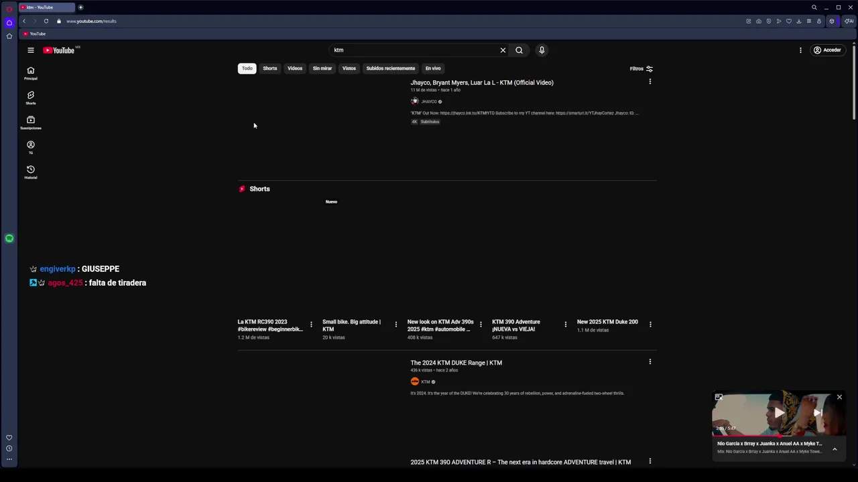Open options for KTM Duke 200 short

(650, 325)
